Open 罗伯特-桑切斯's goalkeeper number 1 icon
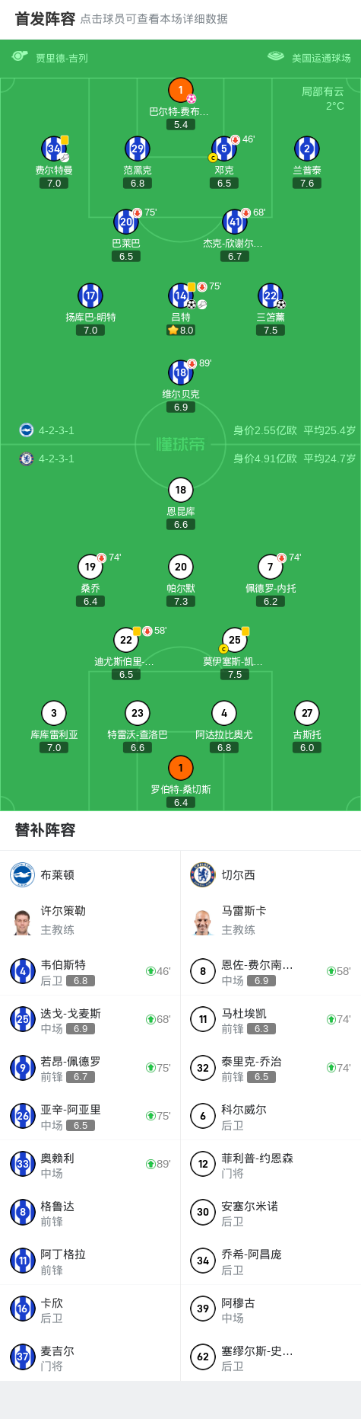361x1419 pixels. pyautogui.click(x=181, y=768)
